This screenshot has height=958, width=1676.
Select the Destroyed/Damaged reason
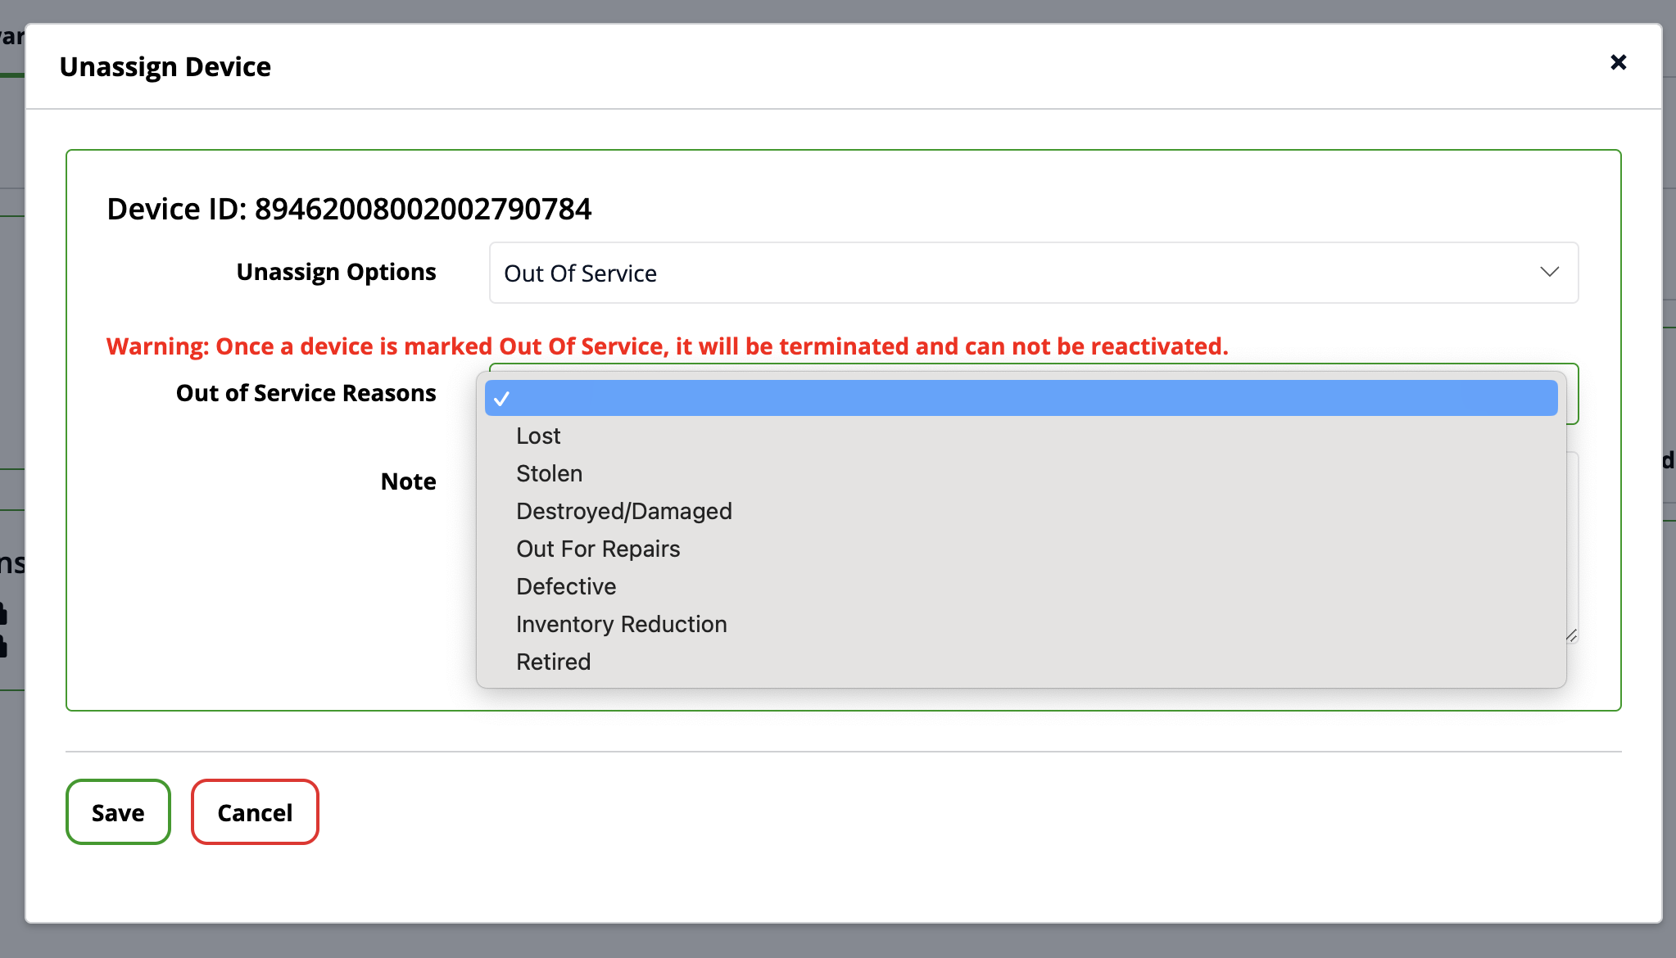tap(623, 511)
